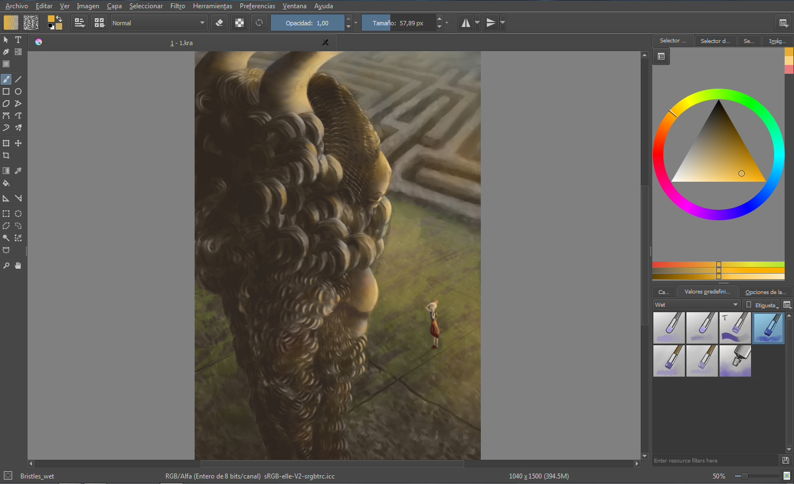
Task: Open the brush presets chooser
Action: [99, 23]
